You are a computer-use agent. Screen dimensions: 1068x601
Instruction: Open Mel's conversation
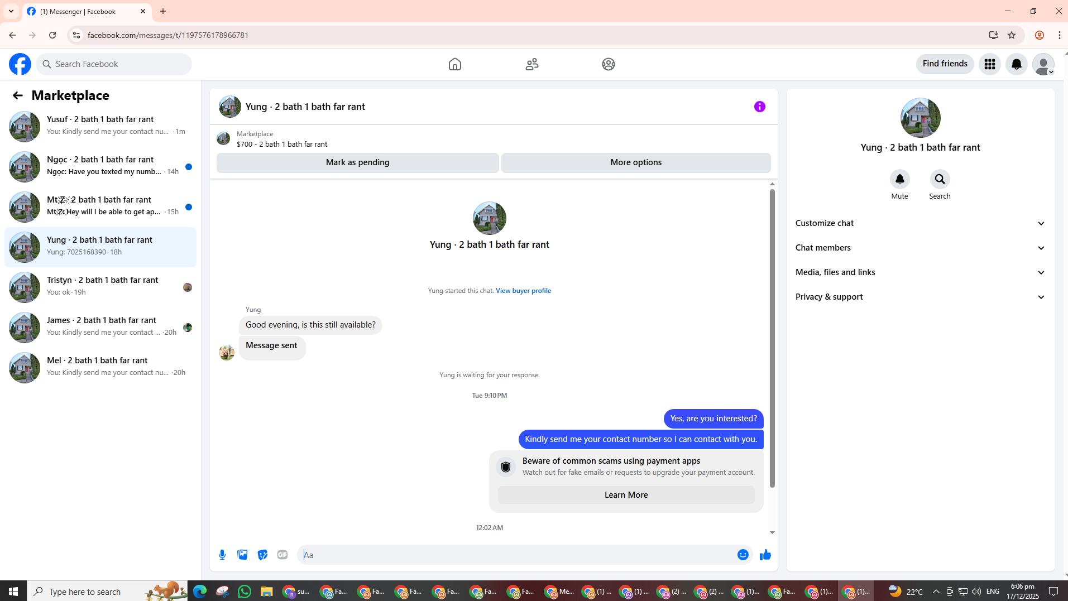coord(100,367)
